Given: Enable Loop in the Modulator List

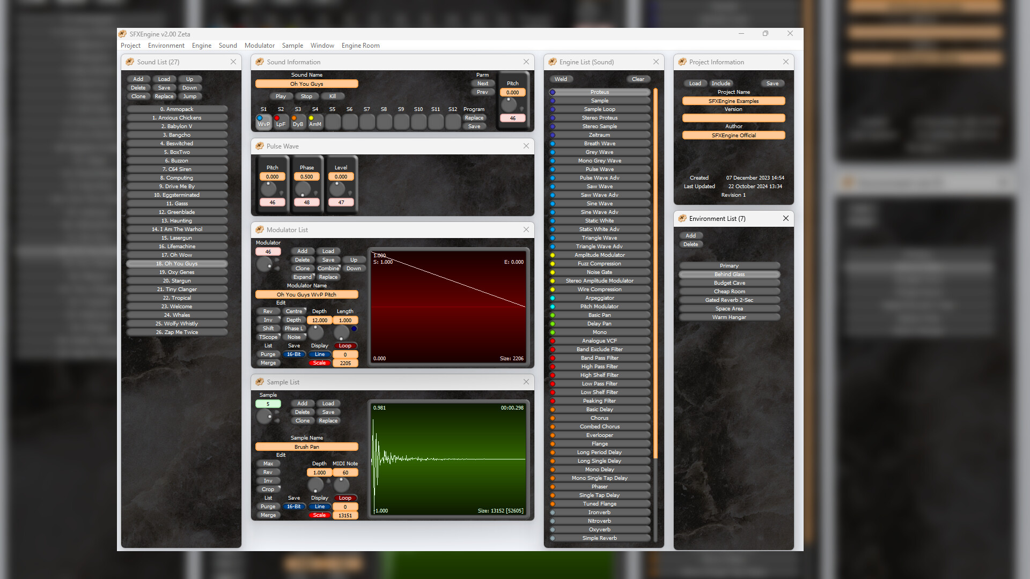Looking at the screenshot, I should click(345, 346).
